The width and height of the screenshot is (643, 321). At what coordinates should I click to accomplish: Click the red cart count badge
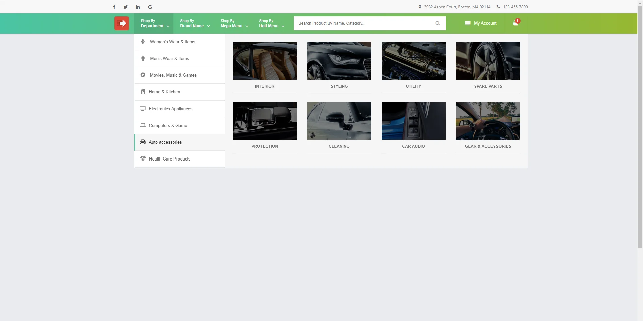[x=518, y=21]
